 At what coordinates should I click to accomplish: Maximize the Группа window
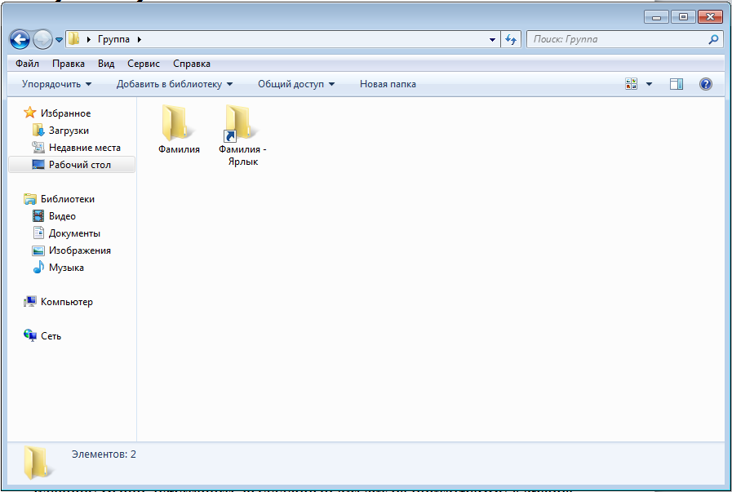point(683,17)
